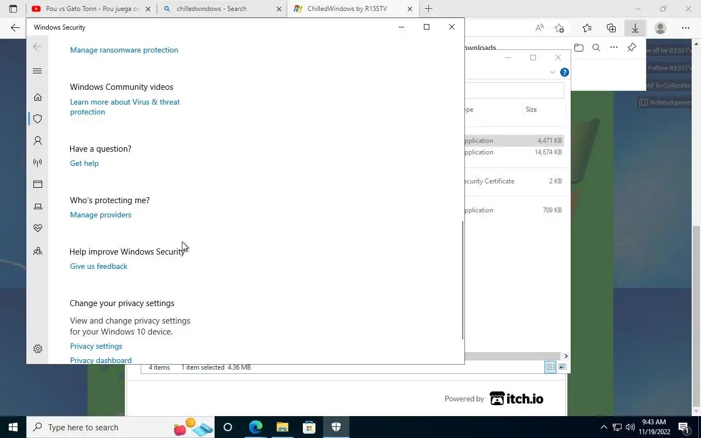Open Manage providers link
This screenshot has width=701, height=438.
click(x=101, y=215)
